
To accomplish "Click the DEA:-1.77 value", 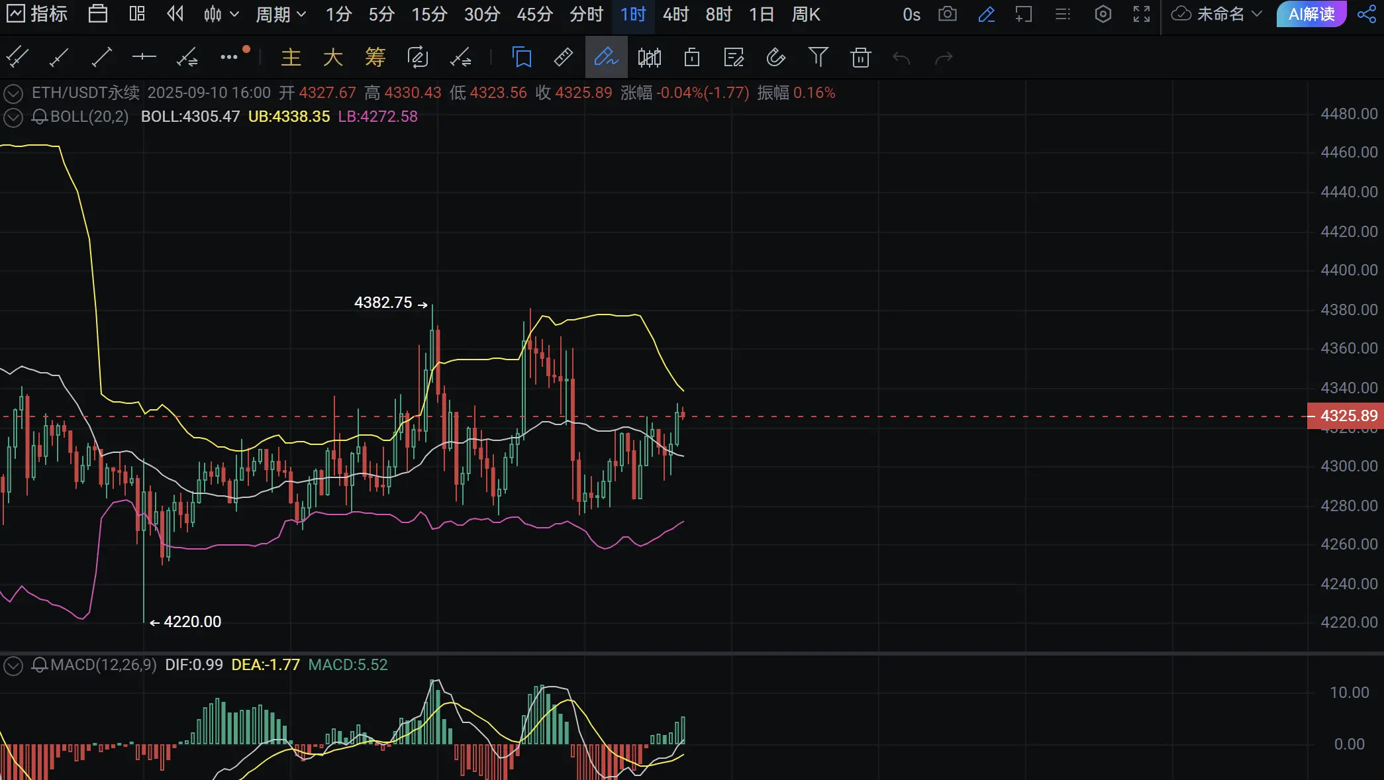I will click(266, 665).
